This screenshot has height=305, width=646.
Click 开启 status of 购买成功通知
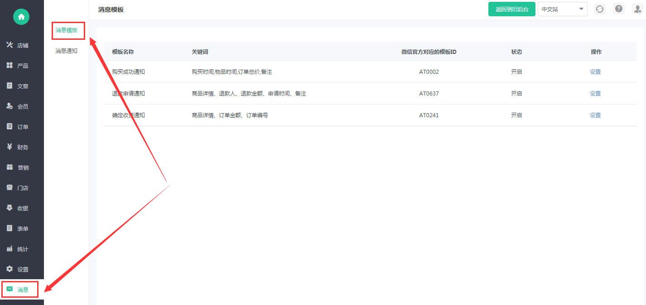coord(516,71)
